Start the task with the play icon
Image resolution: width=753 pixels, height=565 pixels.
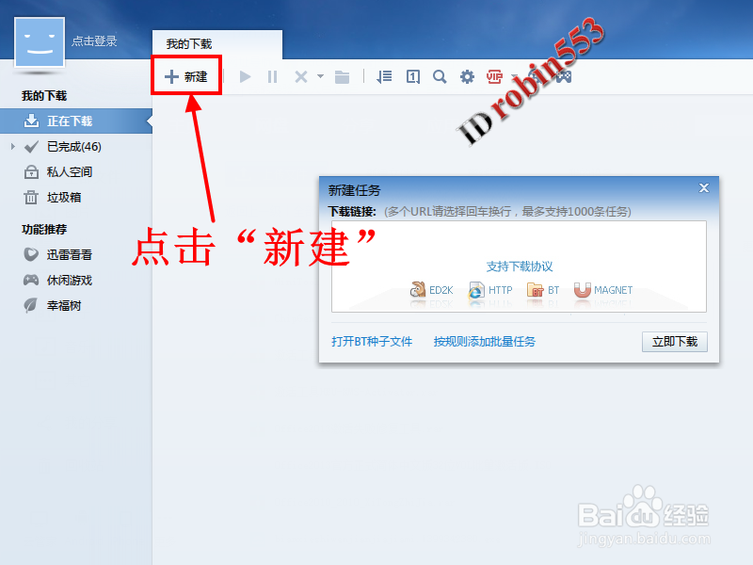245,77
